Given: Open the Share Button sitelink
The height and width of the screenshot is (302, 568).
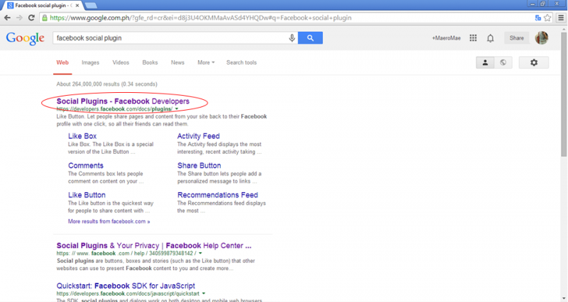Looking at the screenshot, I should [x=199, y=165].
